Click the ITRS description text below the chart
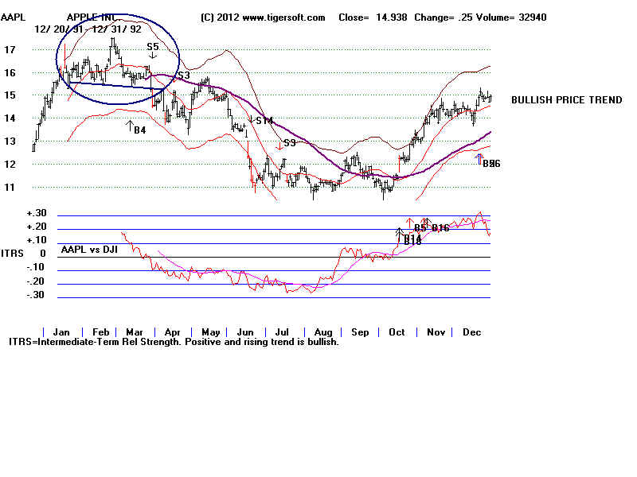This screenshot has width=637, height=477. tap(174, 342)
